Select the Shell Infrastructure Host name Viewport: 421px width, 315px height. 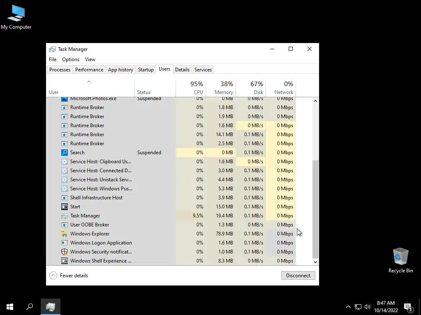pyautogui.click(x=96, y=198)
